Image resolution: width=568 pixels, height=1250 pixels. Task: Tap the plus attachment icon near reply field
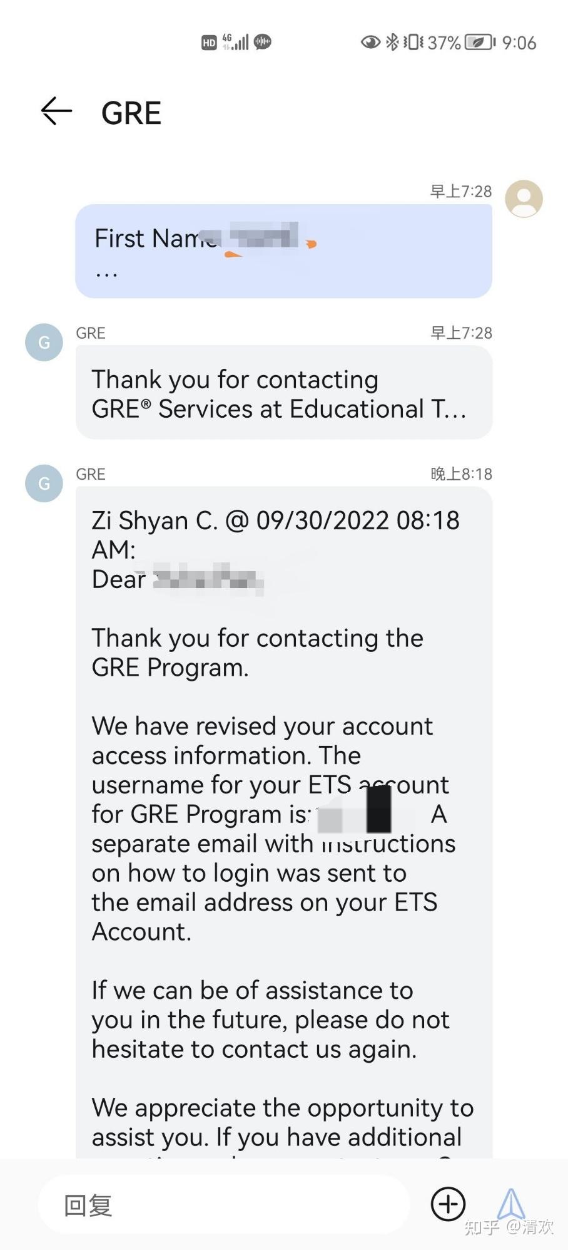point(448,1203)
